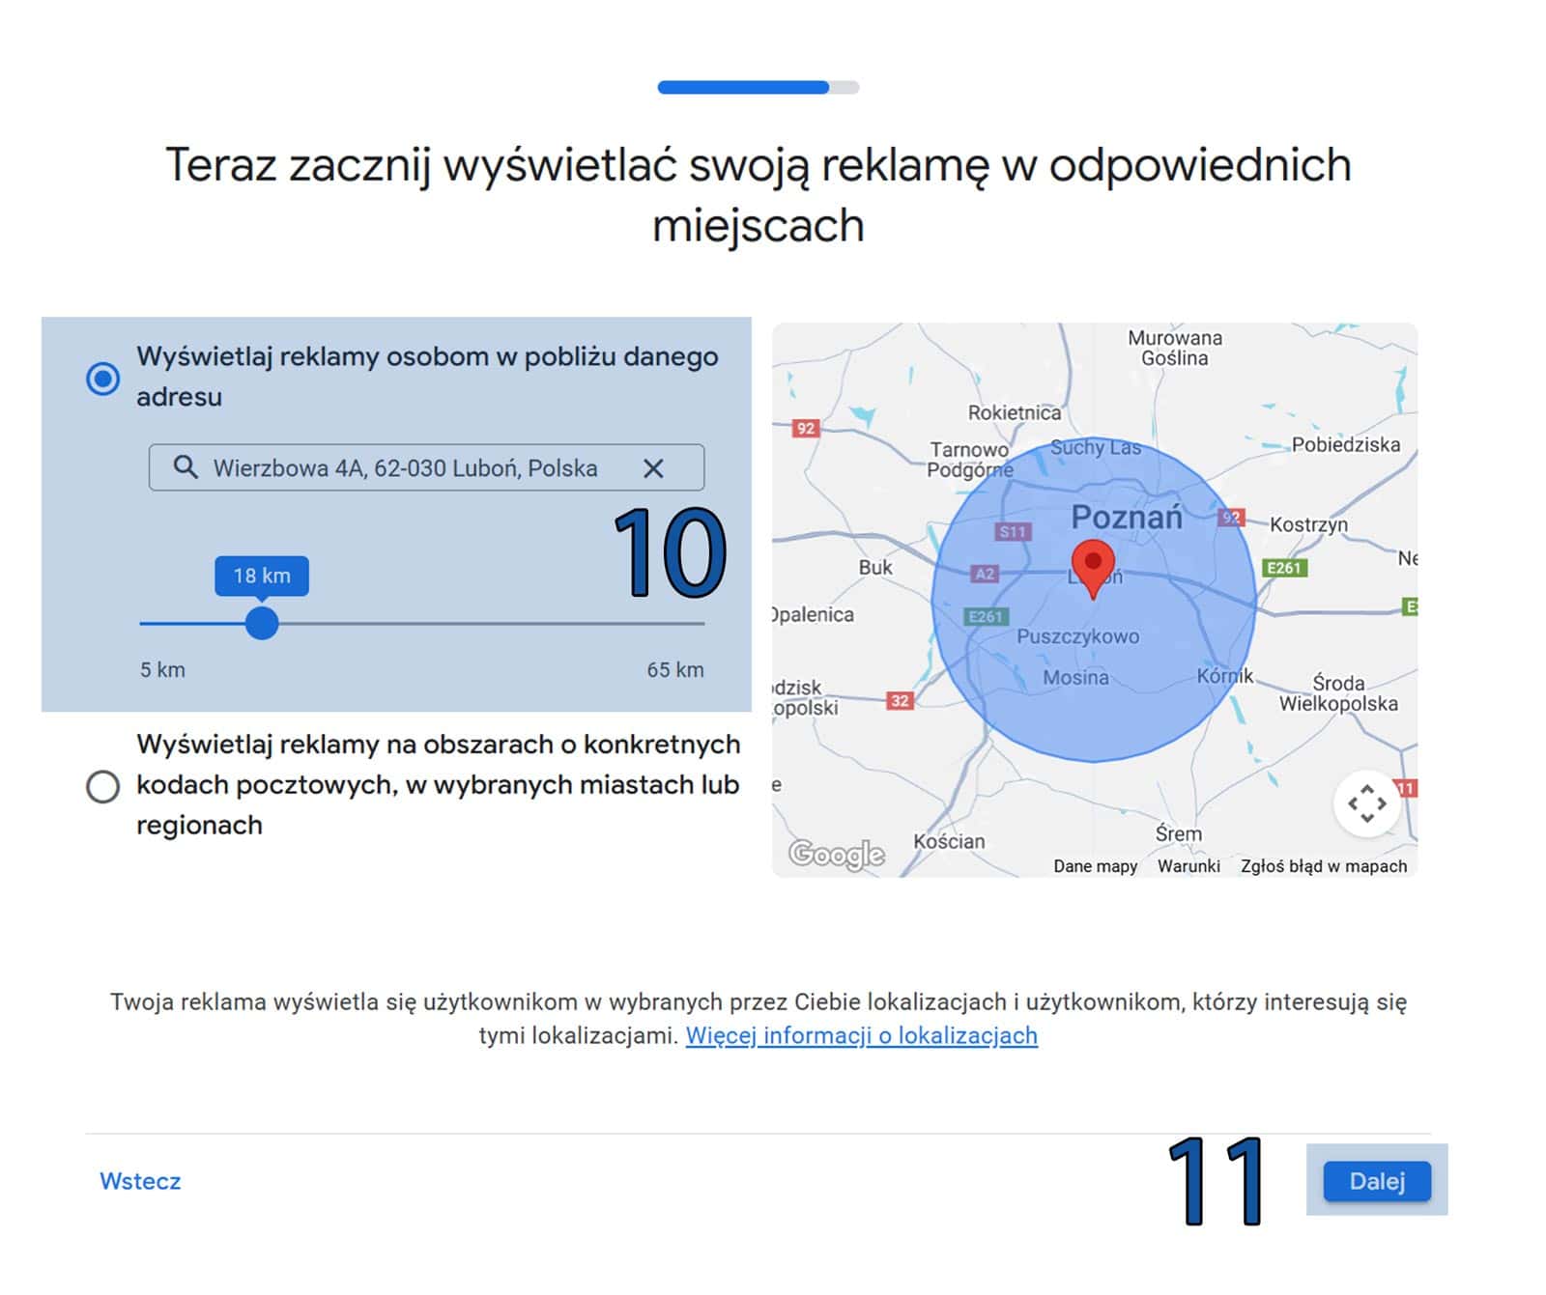Click the map fullscreen/recenter icon
This screenshot has width=1546, height=1295.
tap(1366, 803)
